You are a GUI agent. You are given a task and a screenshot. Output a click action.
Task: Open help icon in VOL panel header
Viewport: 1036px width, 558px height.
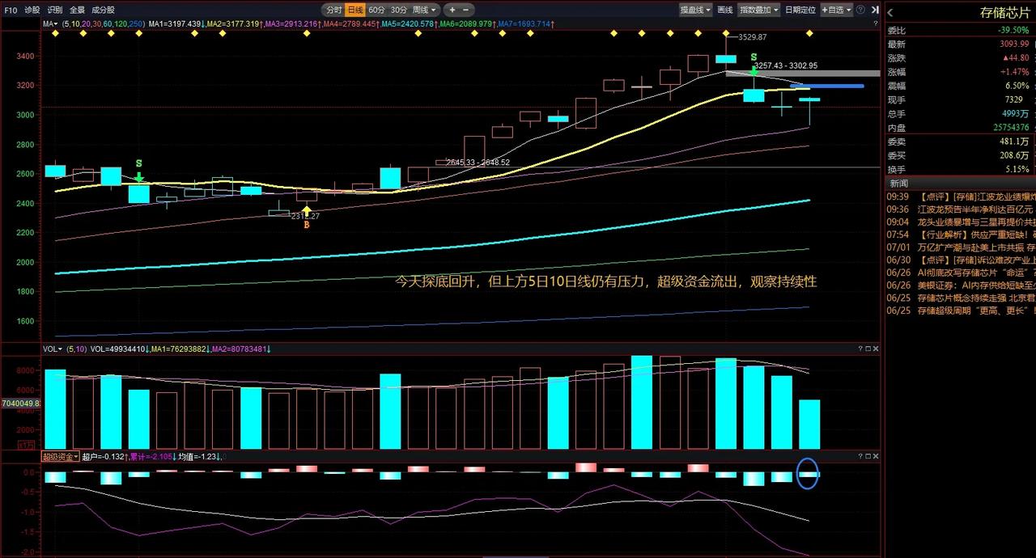pos(860,349)
